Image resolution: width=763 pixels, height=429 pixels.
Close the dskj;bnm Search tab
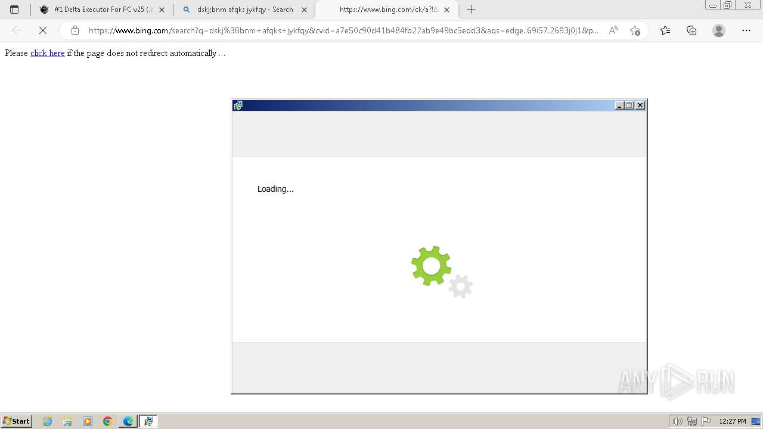click(304, 10)
